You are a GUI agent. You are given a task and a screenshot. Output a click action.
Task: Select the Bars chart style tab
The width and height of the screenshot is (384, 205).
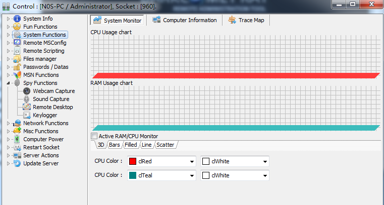point(115,145)
